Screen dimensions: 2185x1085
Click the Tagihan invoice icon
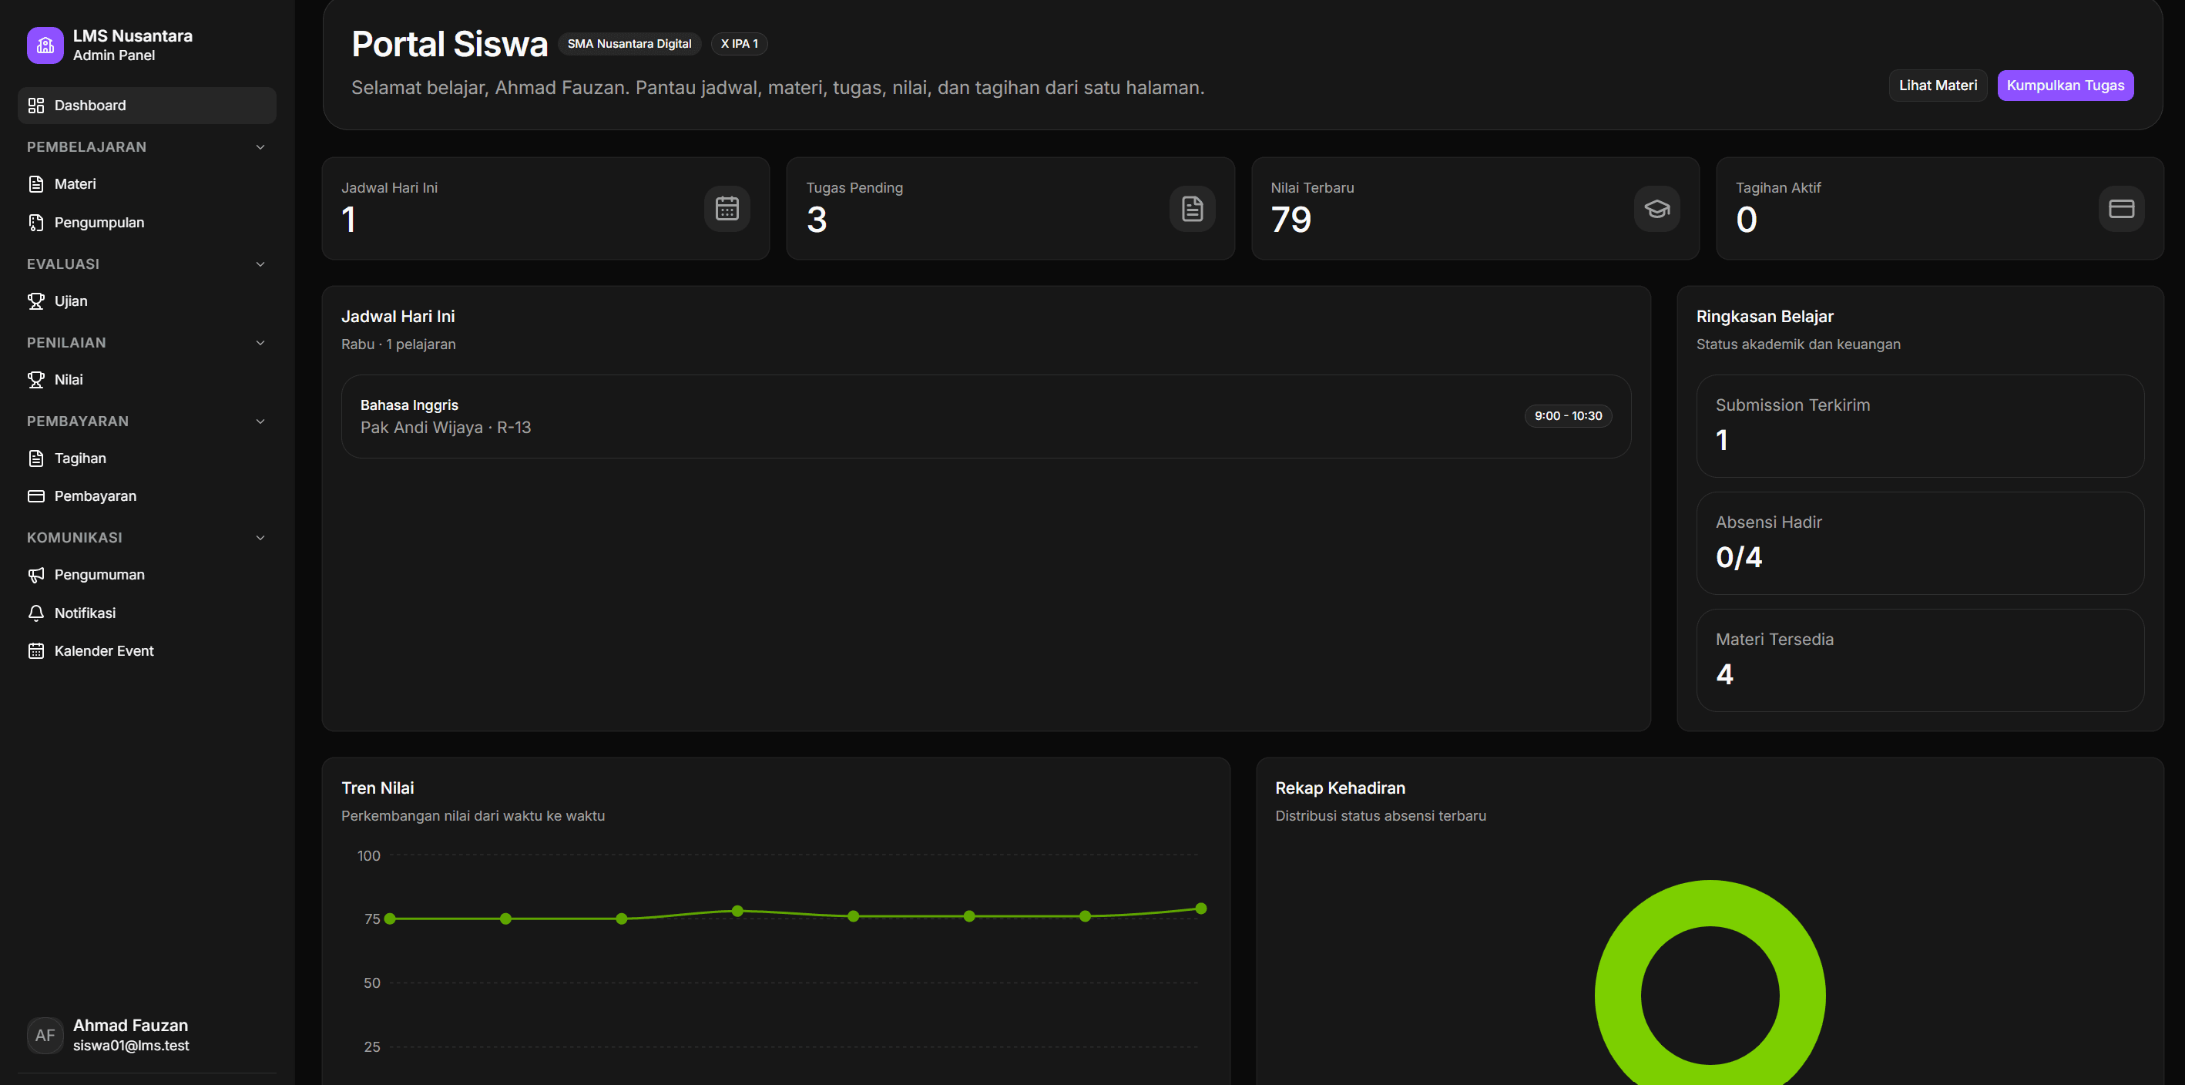click(x=35, y=458)
